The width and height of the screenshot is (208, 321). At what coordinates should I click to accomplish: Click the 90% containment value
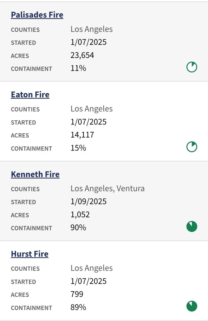[78, 228]
